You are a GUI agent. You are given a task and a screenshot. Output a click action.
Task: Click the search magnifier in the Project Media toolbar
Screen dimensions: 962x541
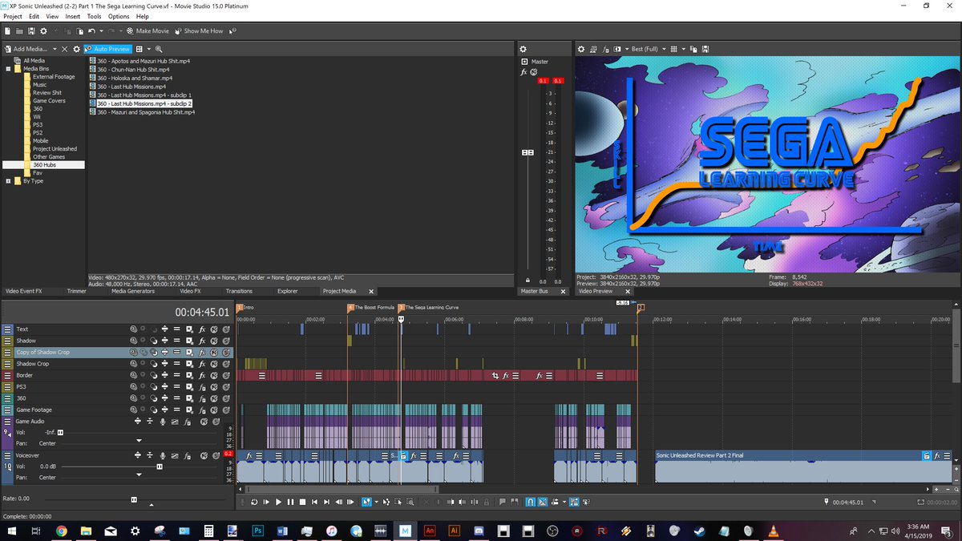[x=159, y=49]
